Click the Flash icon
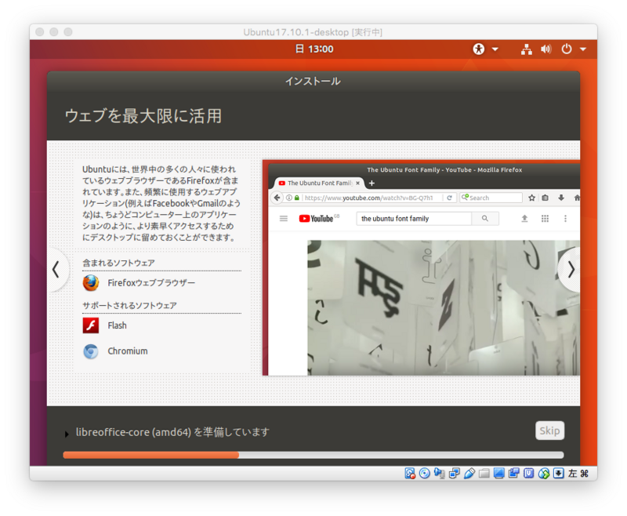The width and height of the screenshot is (627, 516). pyautogui.click(x=91, y=325)
